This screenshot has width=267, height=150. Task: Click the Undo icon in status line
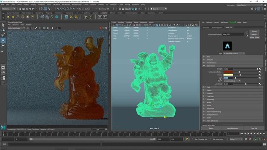tap(30, 9)
